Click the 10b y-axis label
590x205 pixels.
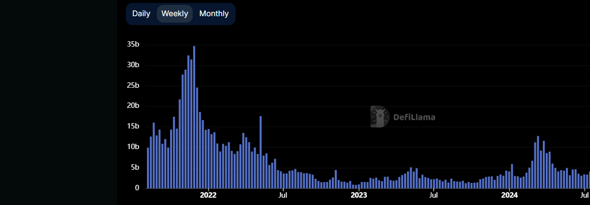coord(133,147)
